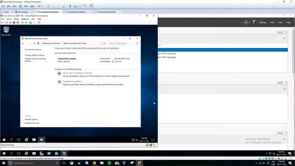295x166 pixels.
Task: Open Xbox app from host taskbar
Action: click(72, 163)
